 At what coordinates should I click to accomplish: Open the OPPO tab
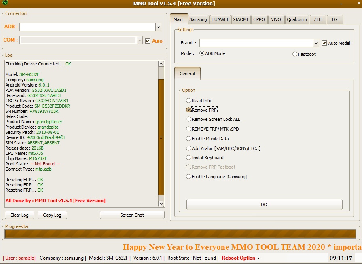(x=259, y=20)
